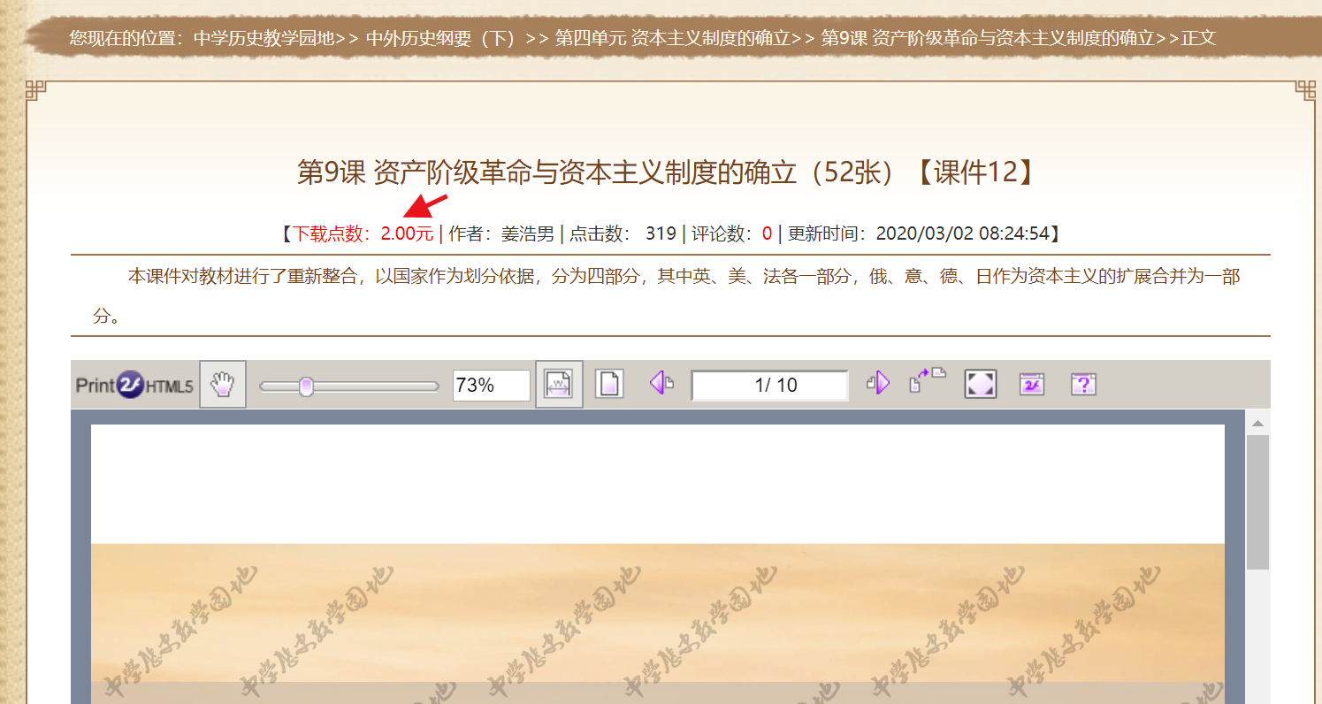Screen dimensions: 1322x704
Task: Click the Print2Flash HTML5 logo
Action: pyautogui.click(x=134, y=386)
